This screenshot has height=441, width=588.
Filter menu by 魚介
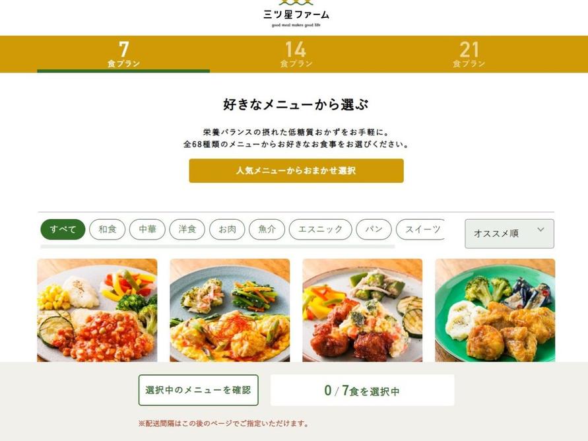point(267,229)
